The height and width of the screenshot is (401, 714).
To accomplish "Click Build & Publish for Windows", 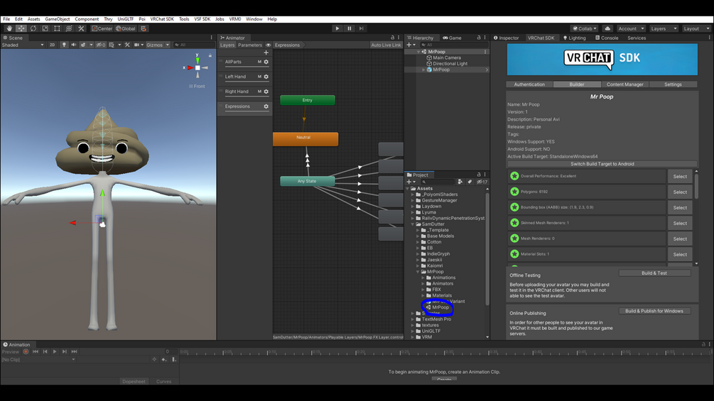I will [x=654, y=311].
